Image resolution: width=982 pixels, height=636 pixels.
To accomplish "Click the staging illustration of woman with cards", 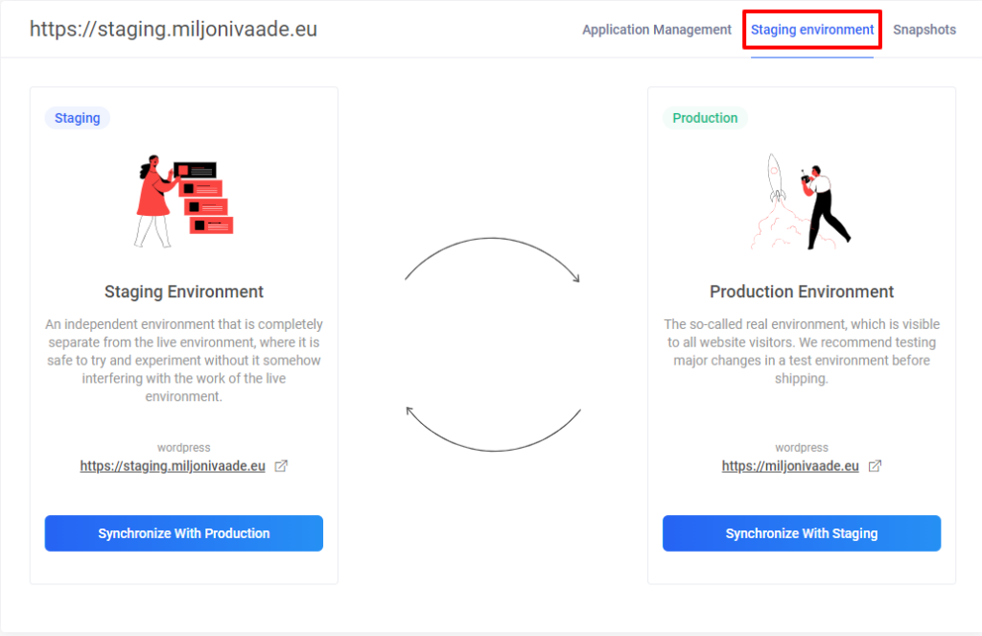I will (184, 200).
